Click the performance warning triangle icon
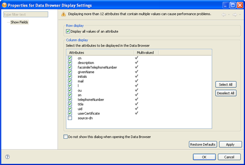Screen dimensions: 245x165 coord(63,14)
